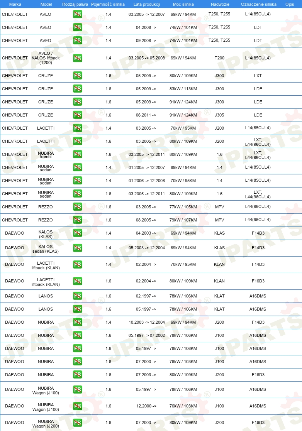Image resolution: width=302 pixels, height=431 pixels.
Task: Click the Moc silnika column header
Action: pos(183,4)
